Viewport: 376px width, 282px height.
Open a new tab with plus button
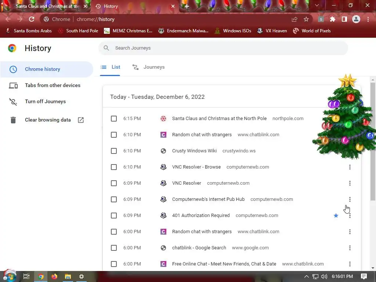pos(187,6)
